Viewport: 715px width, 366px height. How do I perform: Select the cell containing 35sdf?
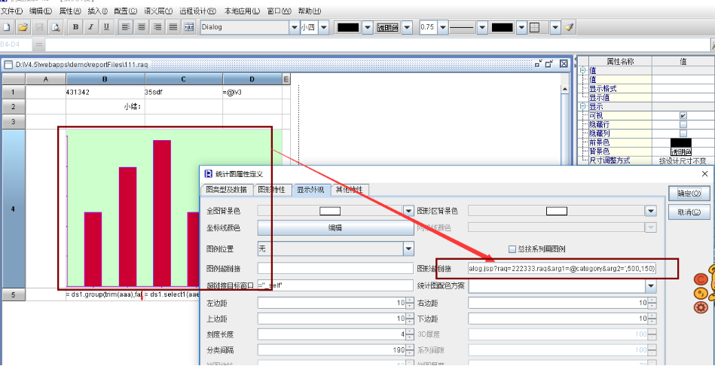click(x=184, y=92)
